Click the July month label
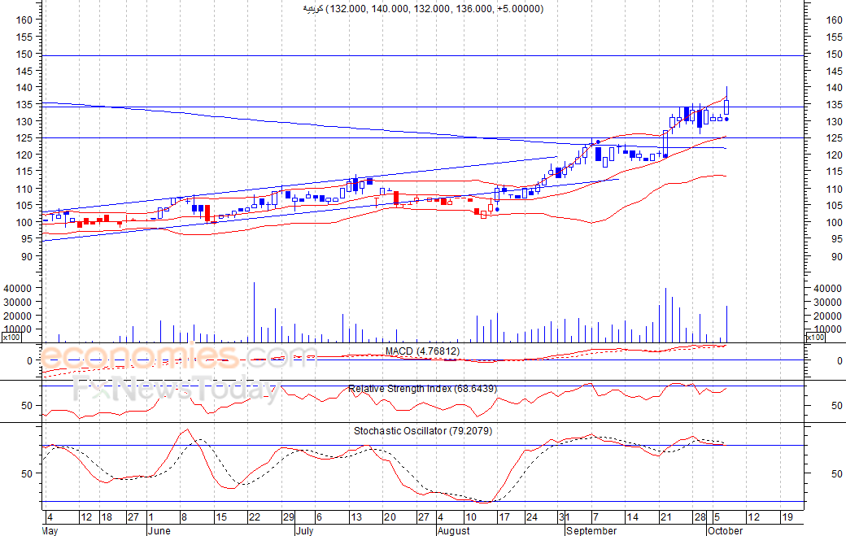The width and height of the screenshot is (846, 536). click(305, 530)
